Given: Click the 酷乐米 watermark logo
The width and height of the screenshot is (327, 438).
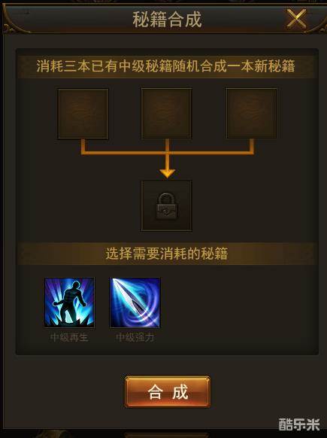Looking at the screenshot, I should coord(299,424).
